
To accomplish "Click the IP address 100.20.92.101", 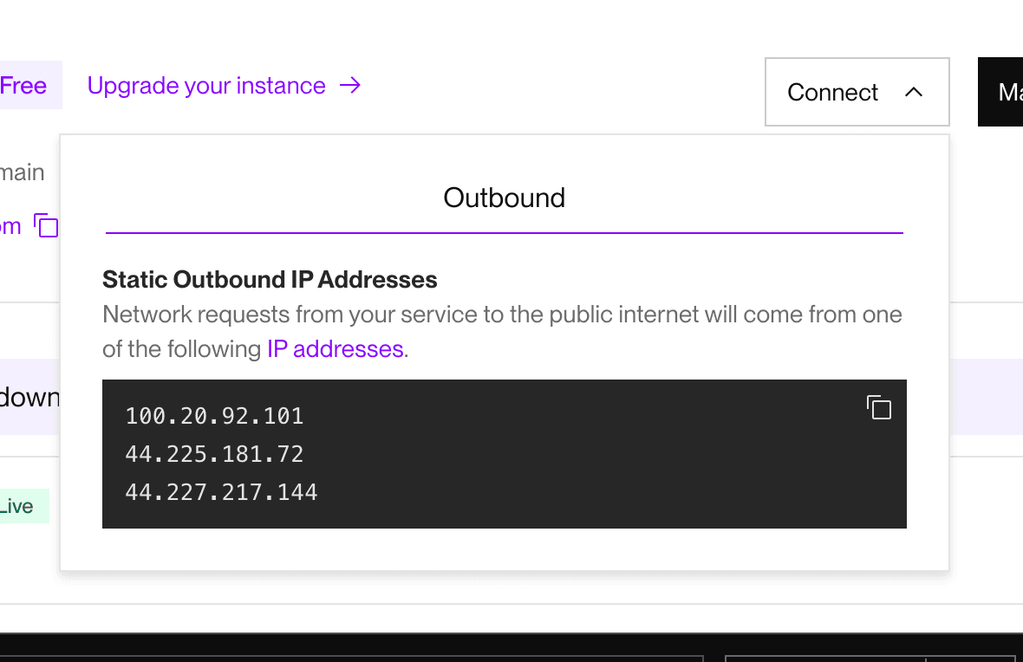I will tap(214, 416).
